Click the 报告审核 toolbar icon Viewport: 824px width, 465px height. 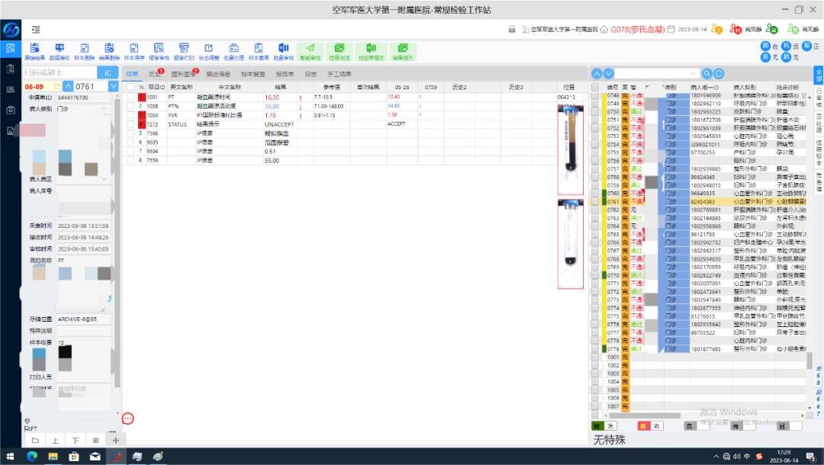pyautogui.click(x=159, y=51)
